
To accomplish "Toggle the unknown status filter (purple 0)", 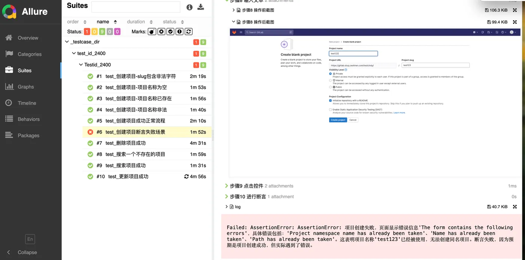I will (117, 32).
